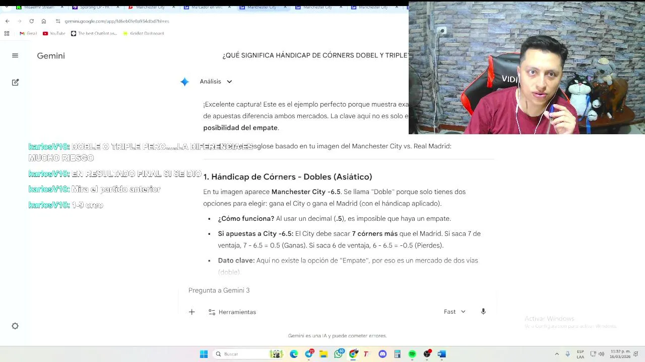
Task: Show hidden system tray icons
Action: pyautogui.click(x=557, y=354)
